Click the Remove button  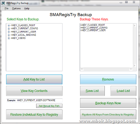108,79
